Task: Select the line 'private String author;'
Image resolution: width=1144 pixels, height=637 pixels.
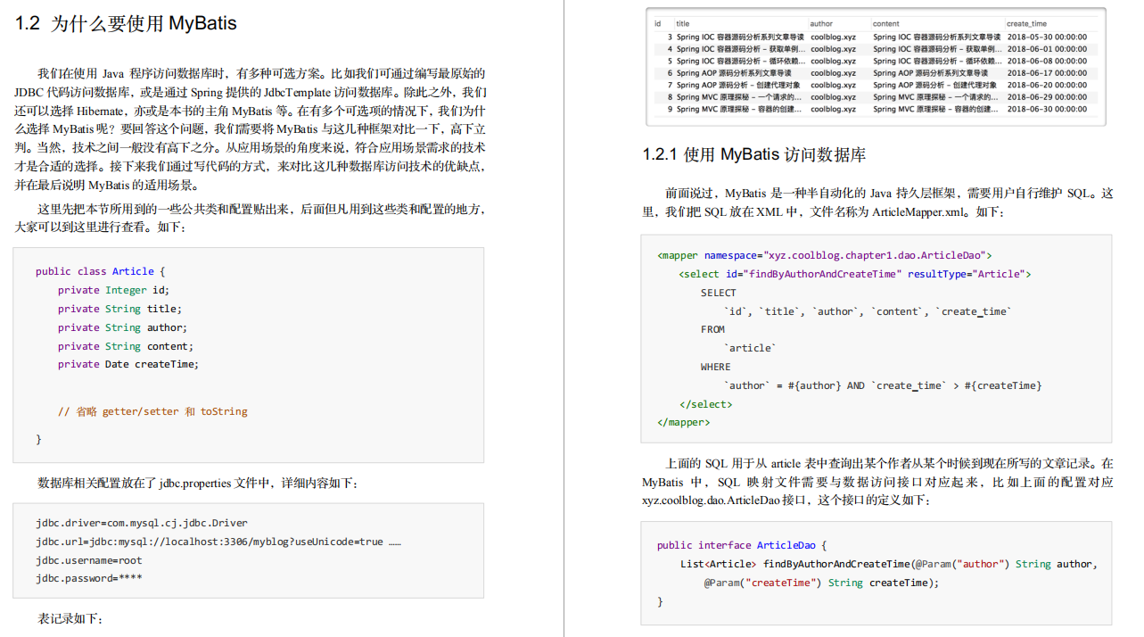Action: 123,327
